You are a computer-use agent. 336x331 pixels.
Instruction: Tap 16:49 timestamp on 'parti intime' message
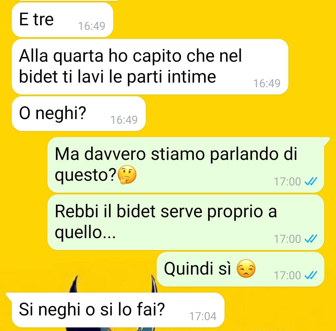coord(267,84)
